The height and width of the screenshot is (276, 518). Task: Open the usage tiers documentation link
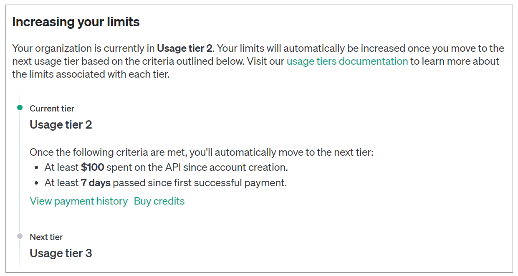(347, 61)
